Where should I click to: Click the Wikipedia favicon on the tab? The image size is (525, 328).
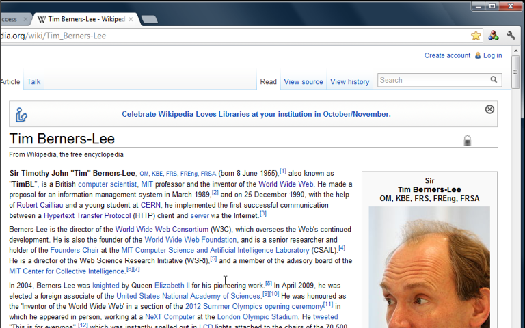42,19
